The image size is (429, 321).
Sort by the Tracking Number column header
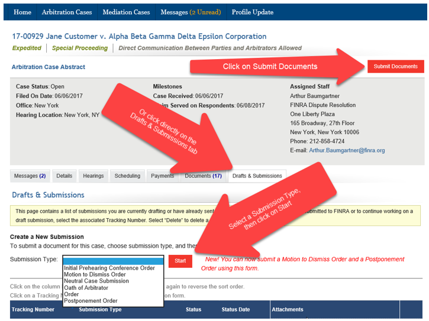[x=33, y=309]
